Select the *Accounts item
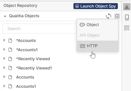131x91 pixels. pos(26,41)
